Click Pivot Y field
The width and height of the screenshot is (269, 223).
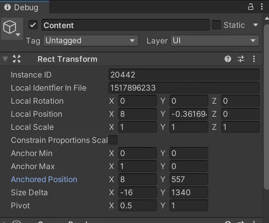click(189, 205)
